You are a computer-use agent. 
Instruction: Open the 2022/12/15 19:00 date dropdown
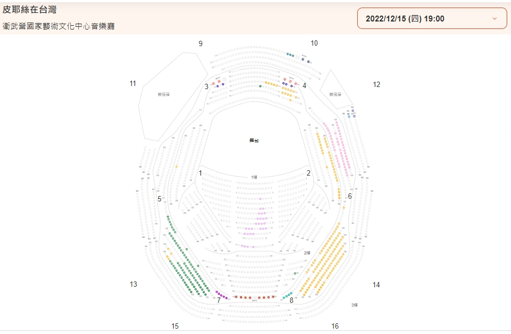tap(432, 19)
